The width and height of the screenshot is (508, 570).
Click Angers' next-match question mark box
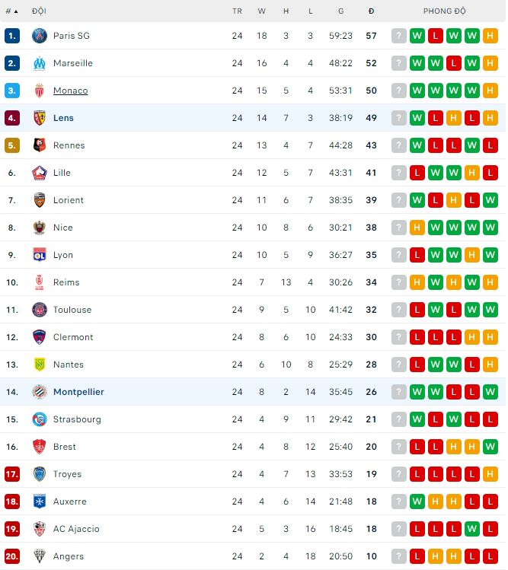(399, 556)
